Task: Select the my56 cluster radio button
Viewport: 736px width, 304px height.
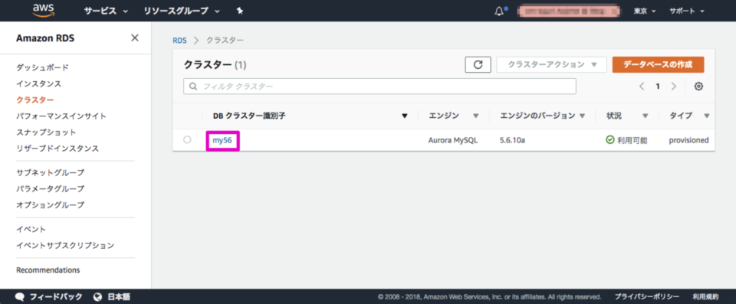Action: click(187, 140)
